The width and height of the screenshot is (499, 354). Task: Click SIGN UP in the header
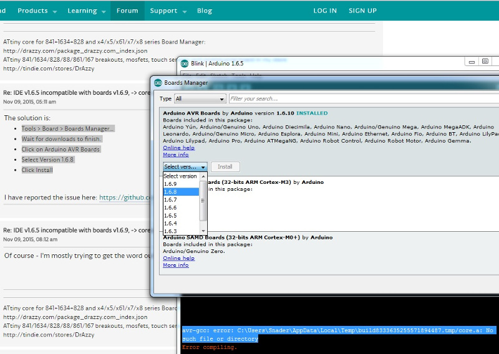pyautogui.click(x=362, y=11)
